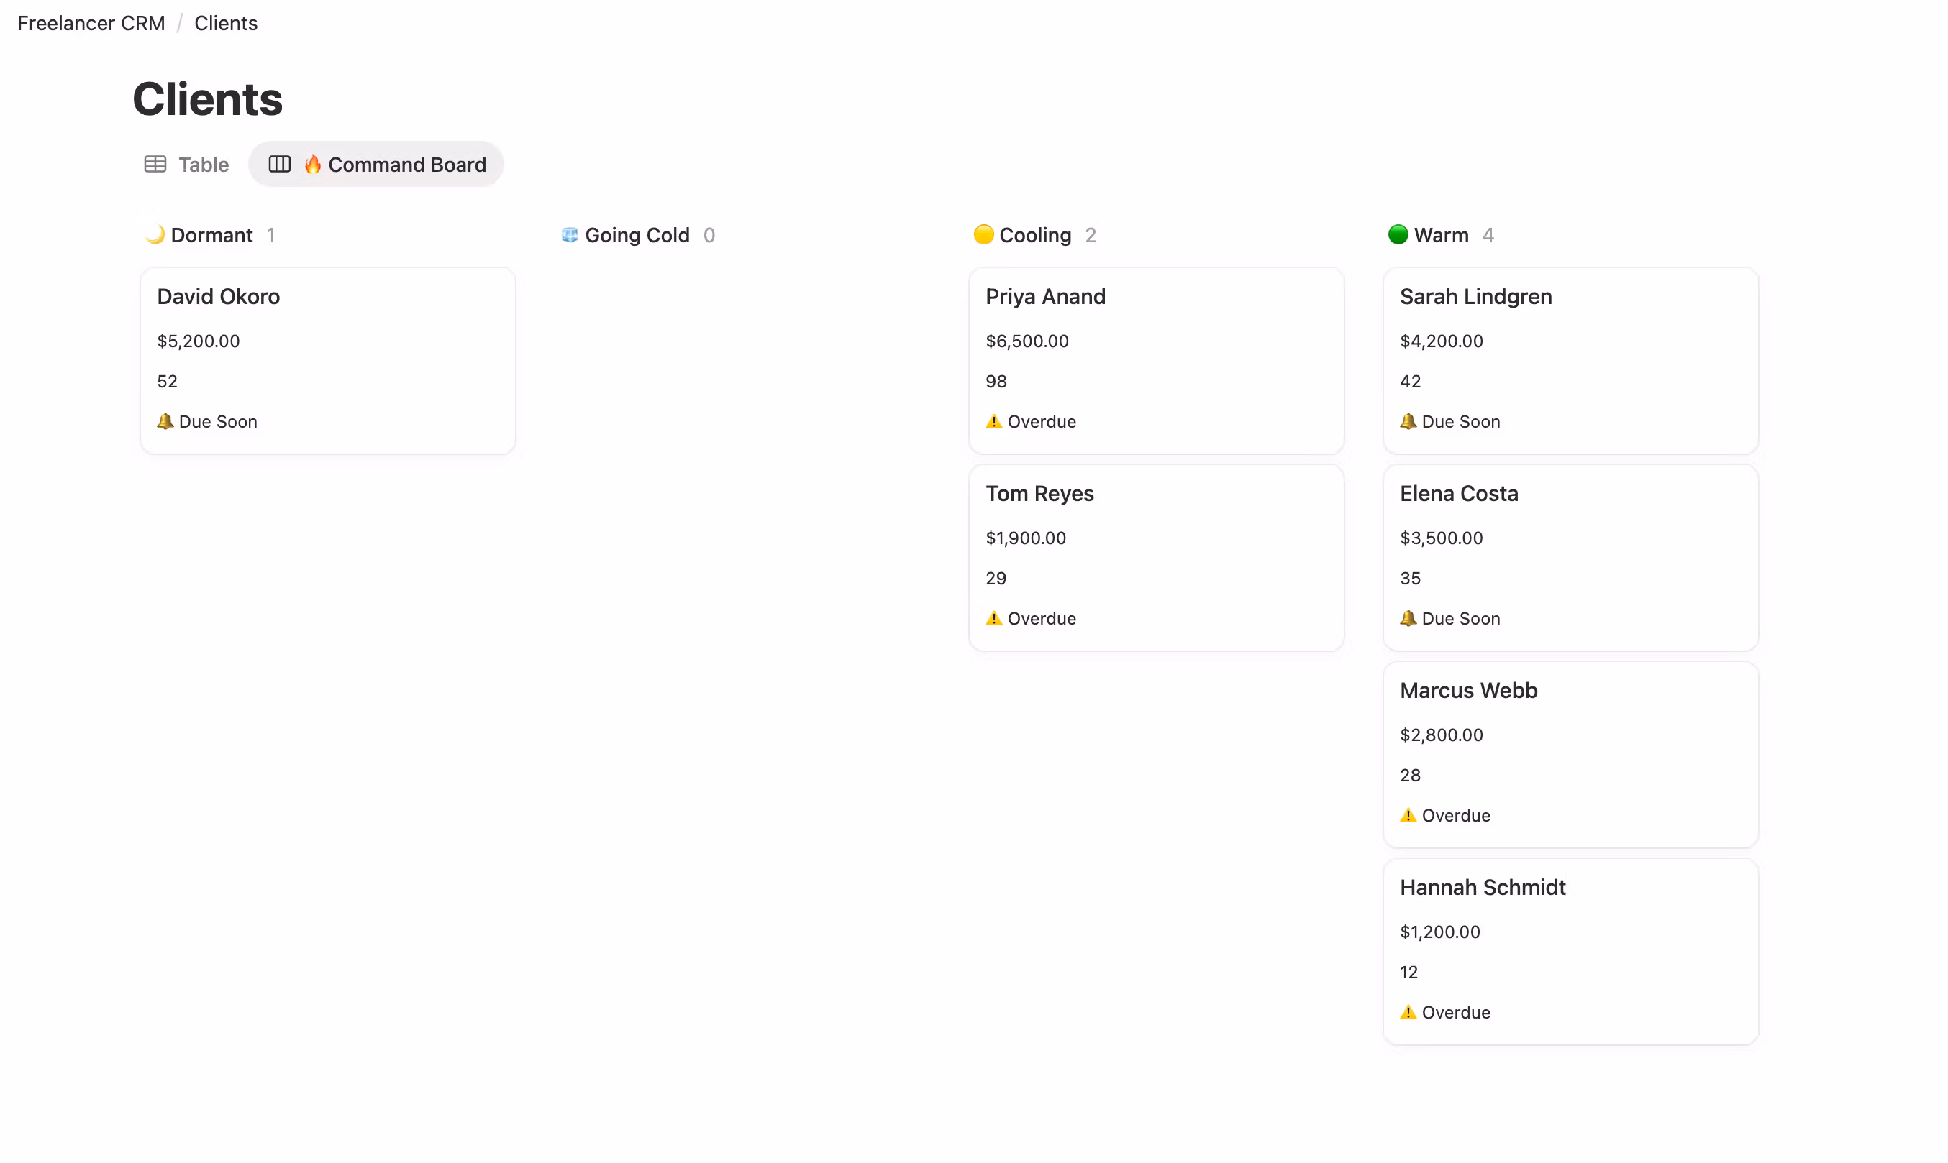This screenshot has width=1948, height=1163.
Task: Open the Sarah Lindgren card
Action: (1570, 361)
